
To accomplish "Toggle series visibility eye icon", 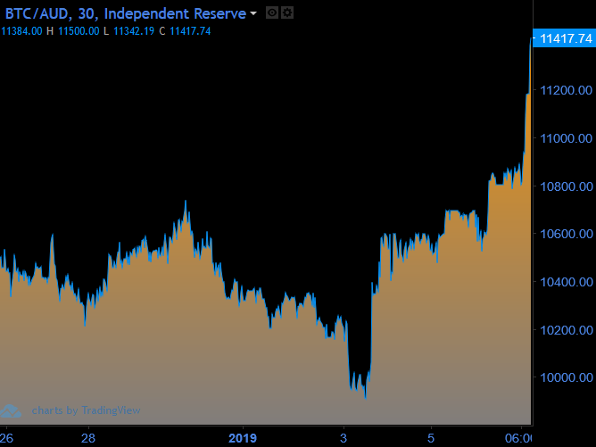I will tap(272, 12).
